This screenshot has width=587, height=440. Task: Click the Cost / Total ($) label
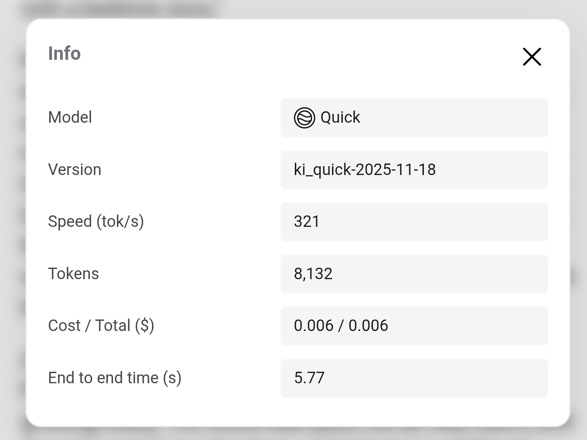coord(101,326)
